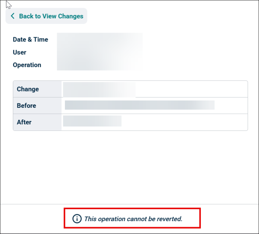Select the Before row header
The height and width of the screenshot is (234, 259).
coord(26,106)
